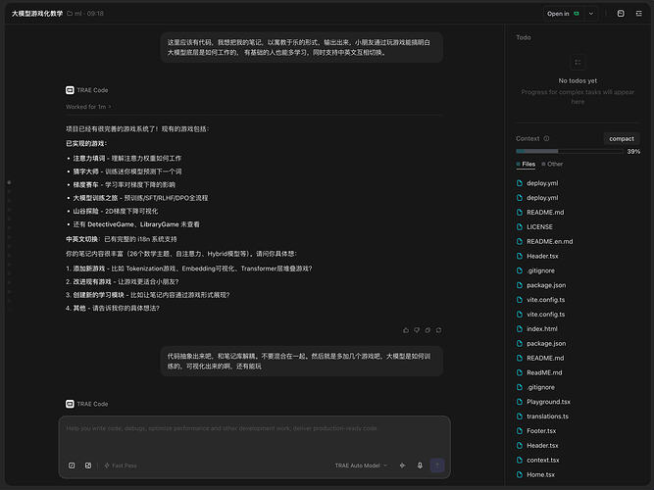Viewport: 654px width, 490px height.
Task: Expand the Worked for 1m details
Action: tap(88, 107)
